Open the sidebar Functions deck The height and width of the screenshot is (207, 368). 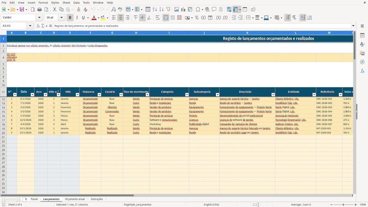point(362,71)
